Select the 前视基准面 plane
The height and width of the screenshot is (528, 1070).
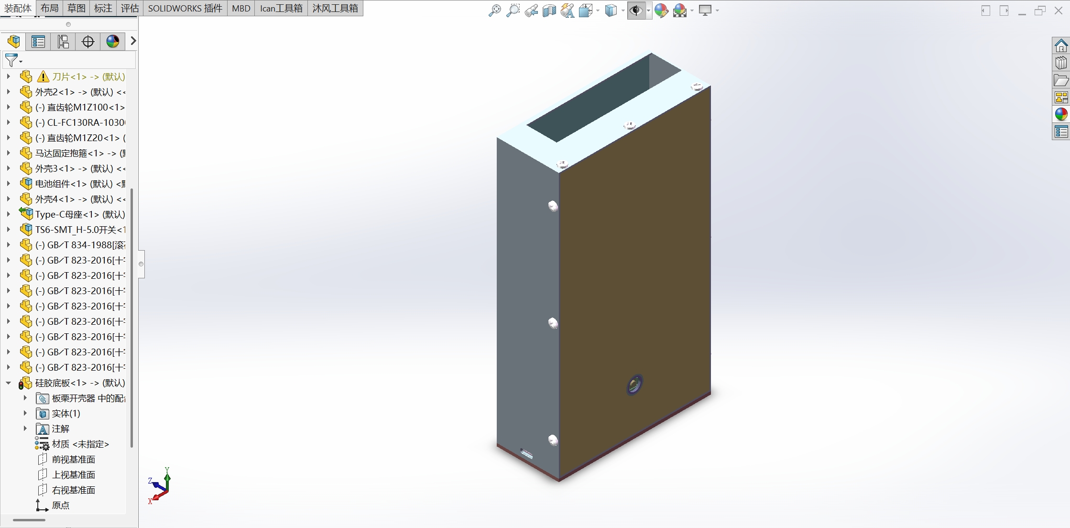point(73,460)
